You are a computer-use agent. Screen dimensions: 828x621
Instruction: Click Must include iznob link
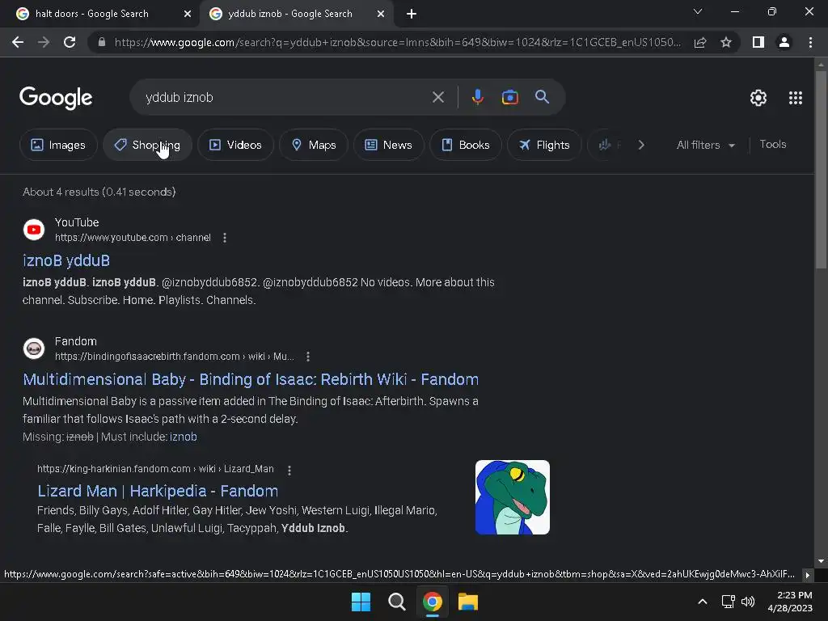pos(184,437)
